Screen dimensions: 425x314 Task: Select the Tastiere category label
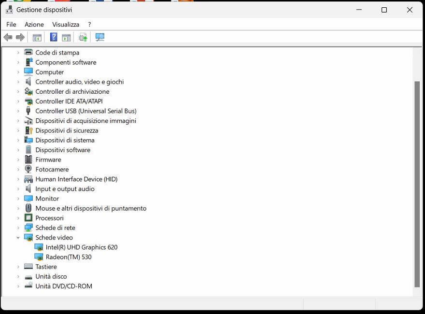click(46, 267)
